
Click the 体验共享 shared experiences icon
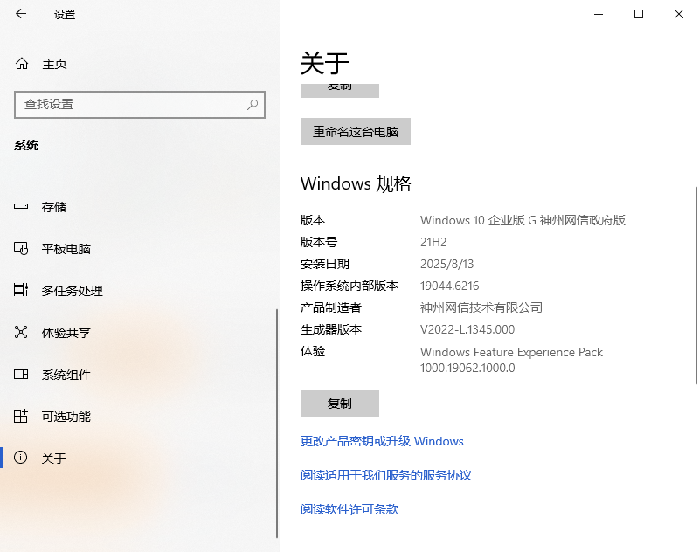(21, 332)
